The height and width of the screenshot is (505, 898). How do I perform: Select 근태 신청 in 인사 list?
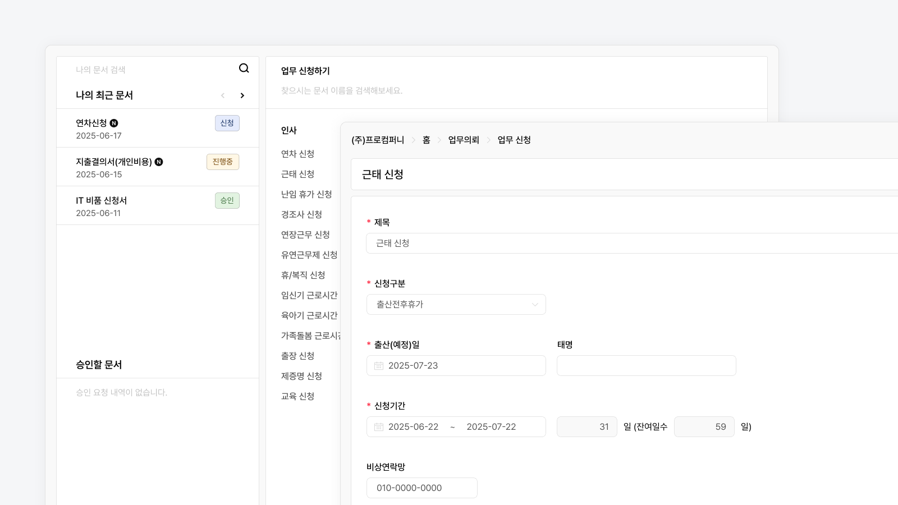(297, 174)
